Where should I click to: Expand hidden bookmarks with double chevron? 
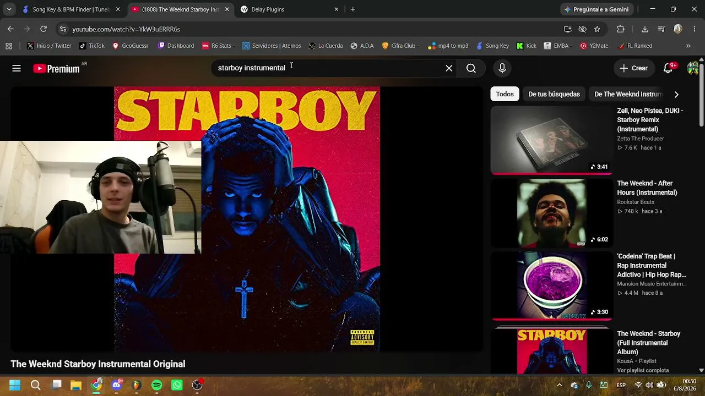point(688,46)
